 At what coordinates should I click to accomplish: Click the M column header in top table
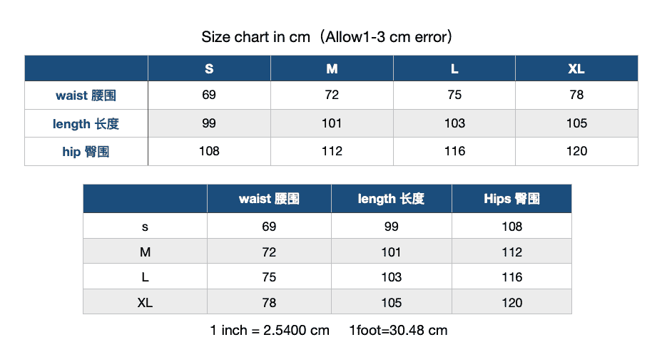(332, 68)
